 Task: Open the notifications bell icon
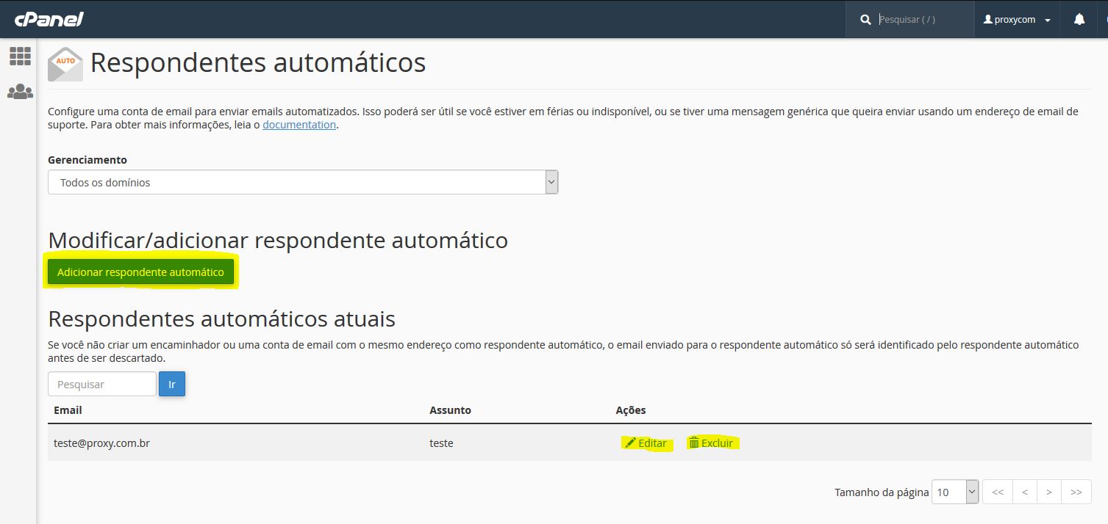[1079, 20]
